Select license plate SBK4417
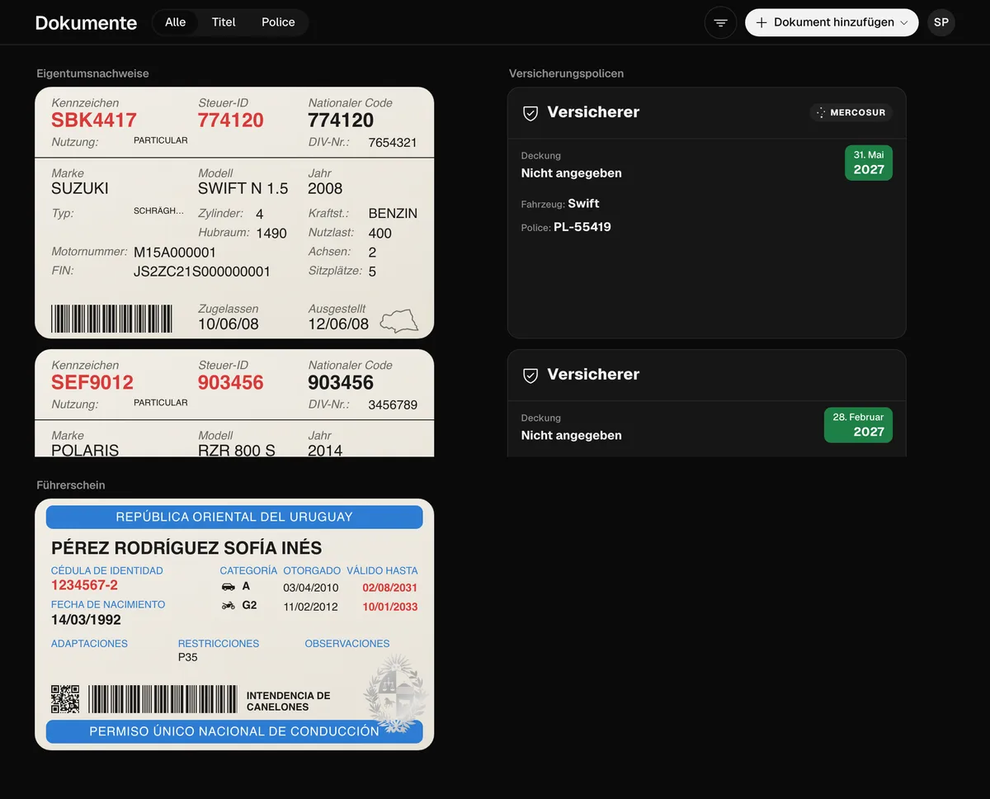The width and height of the screenshot is (990, 799). point(94,121)
